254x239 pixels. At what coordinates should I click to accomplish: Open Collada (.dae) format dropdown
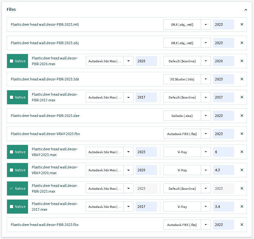206,116
